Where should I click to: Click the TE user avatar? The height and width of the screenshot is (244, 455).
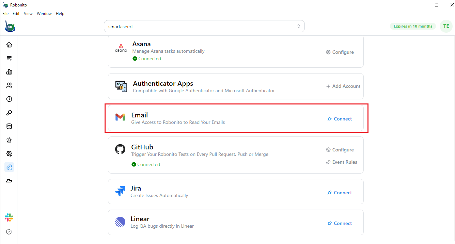[x=446, y=26]
